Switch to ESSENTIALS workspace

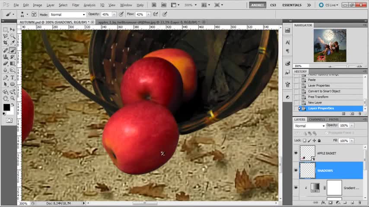pos(292,5)
